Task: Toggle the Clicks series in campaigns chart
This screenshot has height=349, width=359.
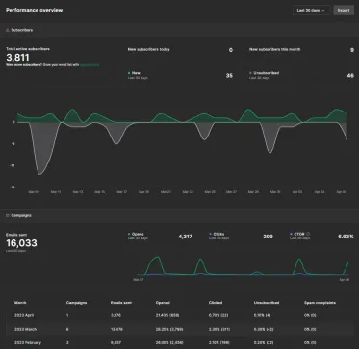Action: 218,234
